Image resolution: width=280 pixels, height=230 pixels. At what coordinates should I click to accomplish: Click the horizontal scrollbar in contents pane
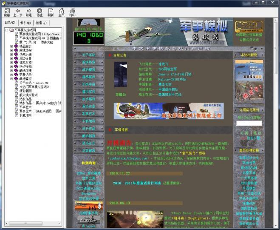tap(25, 223)
